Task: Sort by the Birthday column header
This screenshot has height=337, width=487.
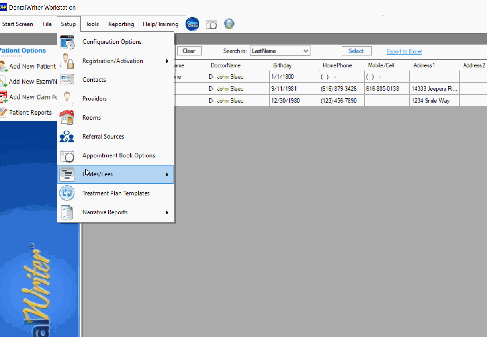Action: [x=294, y=65]
